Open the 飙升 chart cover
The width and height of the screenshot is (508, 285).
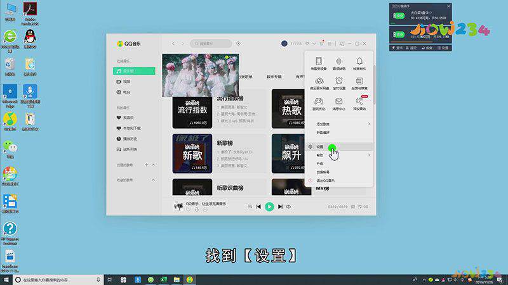tap(288, 154)
